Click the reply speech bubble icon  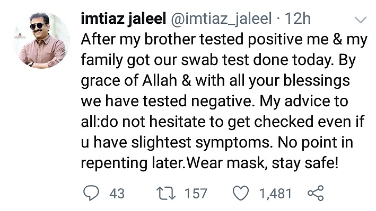[x=91, y=193]
